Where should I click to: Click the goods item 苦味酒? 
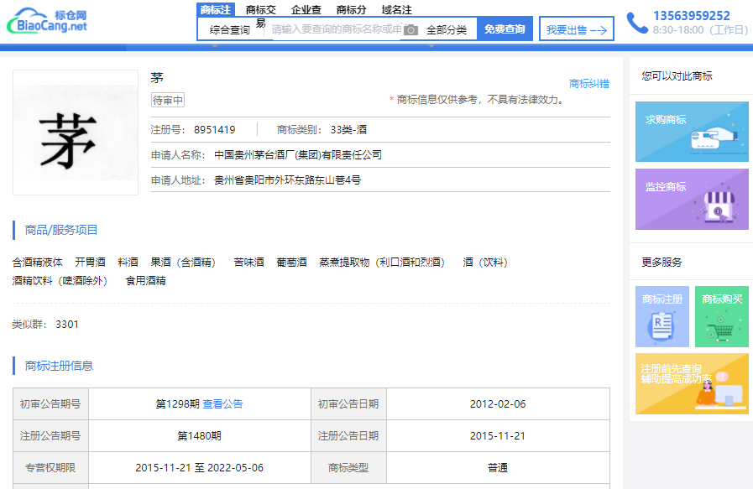[x=248, y=262]
